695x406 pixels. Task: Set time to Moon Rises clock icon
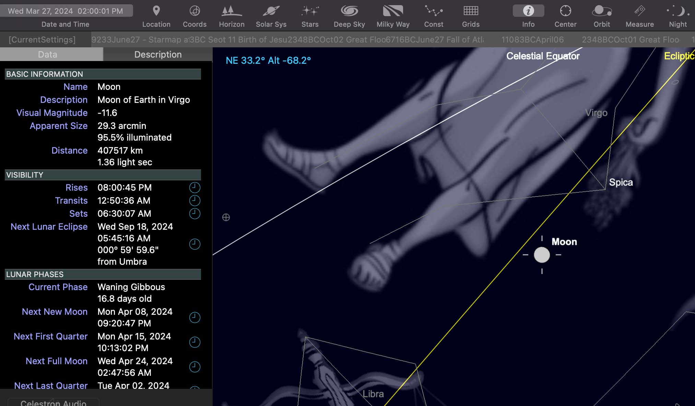click(195, 188)
